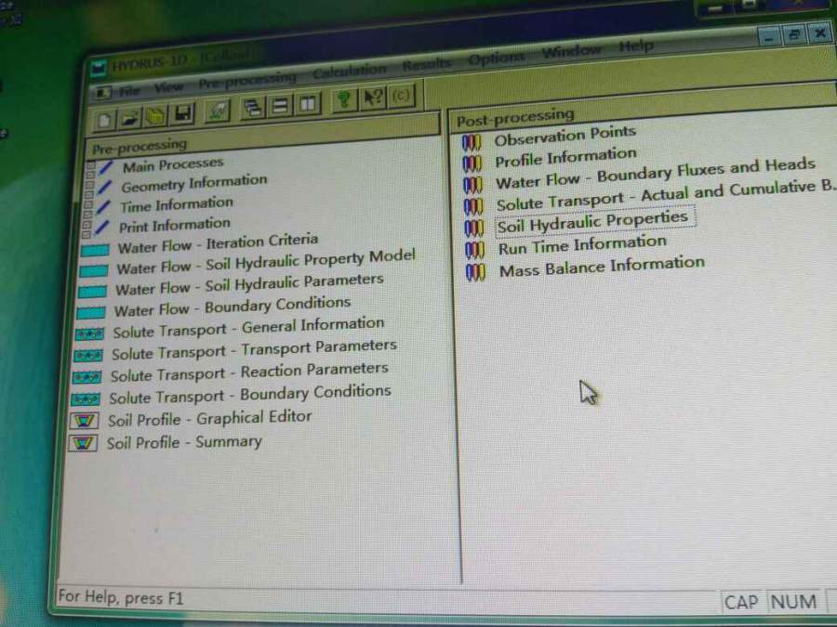Viewport: 837px width, 627px height.
Task: Click the Tile Horizontally toolbar icon
Action: (x=280, y=106)
